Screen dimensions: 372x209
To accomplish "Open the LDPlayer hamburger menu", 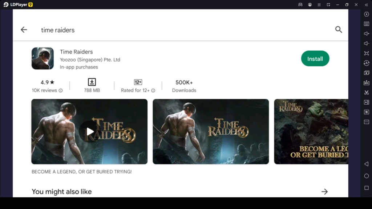I will tap(319, 4).
